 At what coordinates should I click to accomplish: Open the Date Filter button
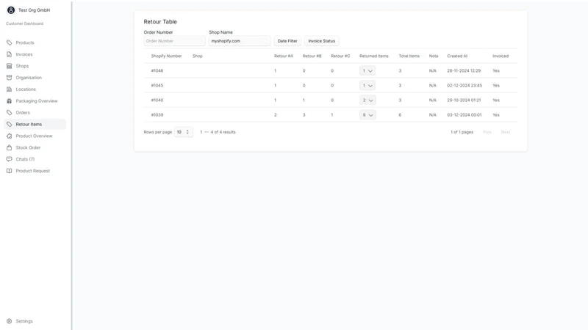coord(287,41)
